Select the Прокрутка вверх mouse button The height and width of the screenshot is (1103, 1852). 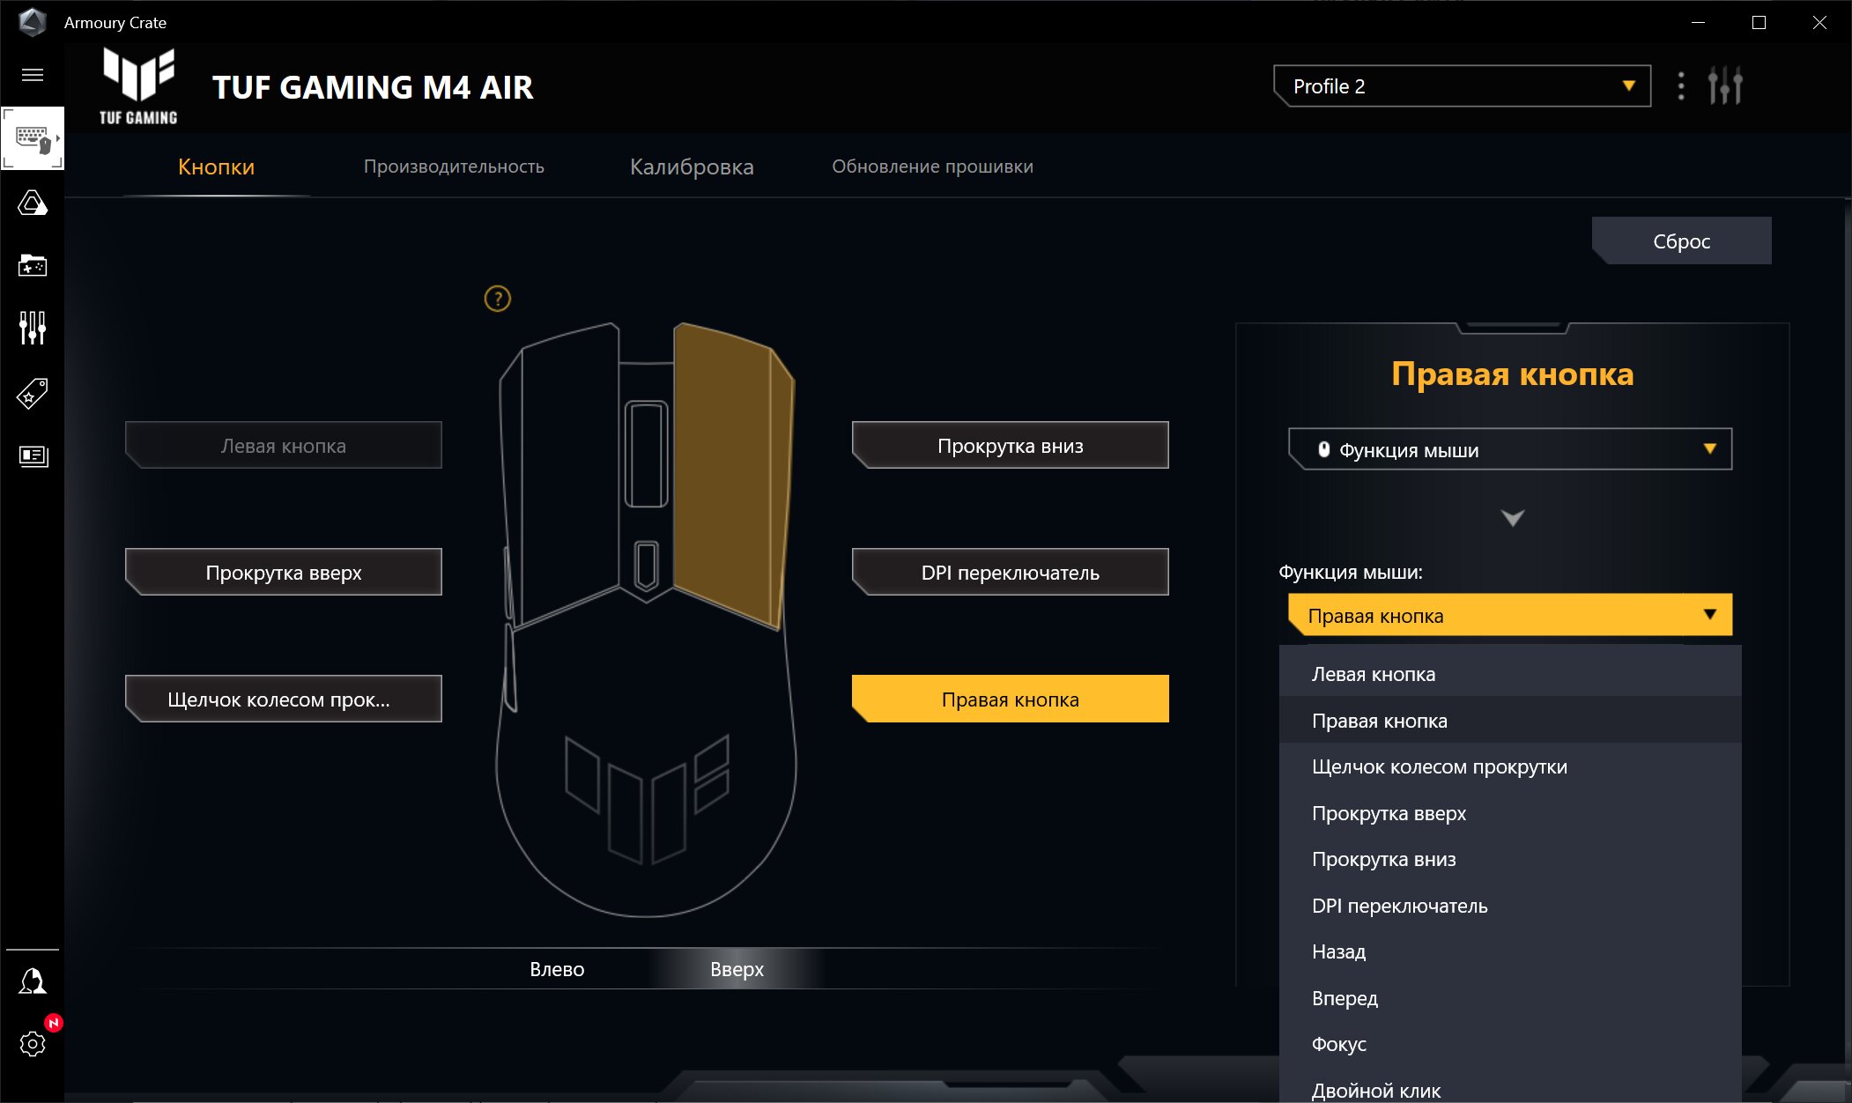click(284, 572)
